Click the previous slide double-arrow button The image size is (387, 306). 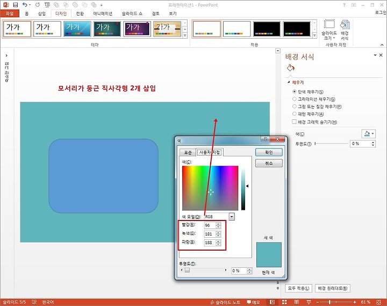[278, 283]
